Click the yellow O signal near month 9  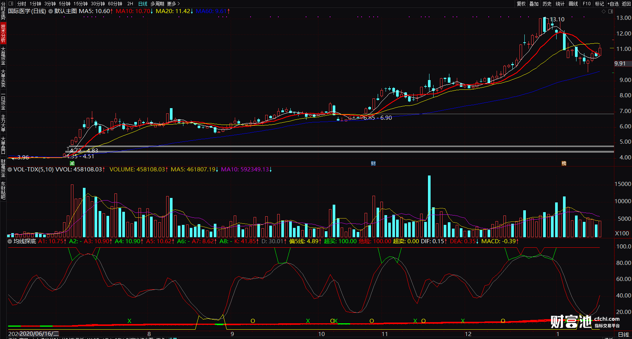point(253,321)
